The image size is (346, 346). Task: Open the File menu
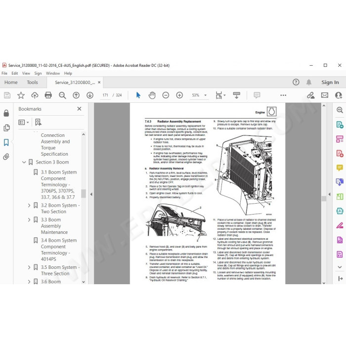point(4,73)
